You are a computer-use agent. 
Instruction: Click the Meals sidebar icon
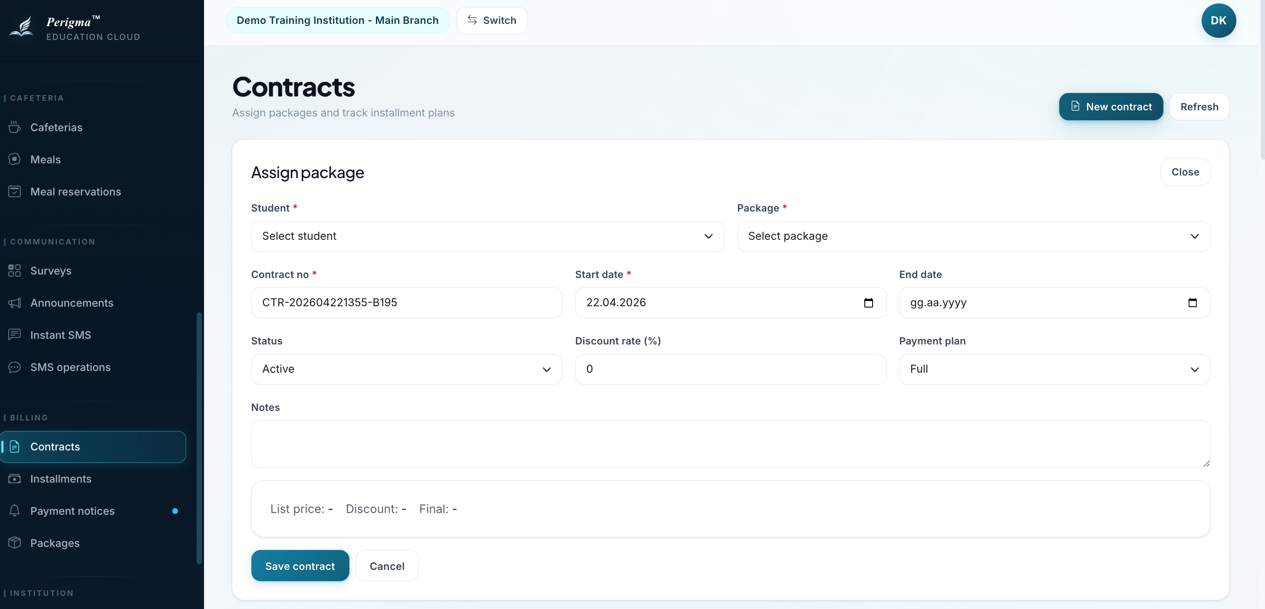14,159
